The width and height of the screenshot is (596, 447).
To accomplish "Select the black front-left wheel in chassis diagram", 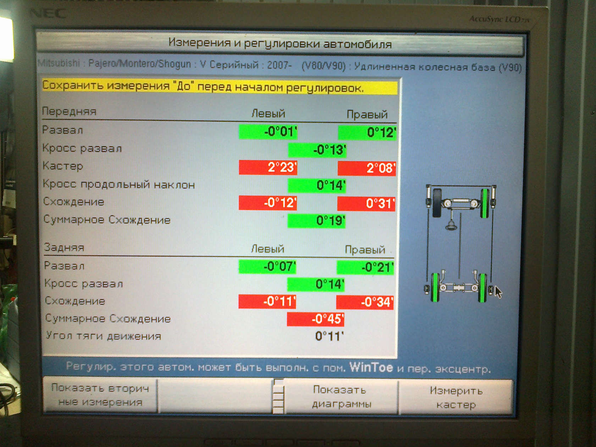I will [437, 203].
